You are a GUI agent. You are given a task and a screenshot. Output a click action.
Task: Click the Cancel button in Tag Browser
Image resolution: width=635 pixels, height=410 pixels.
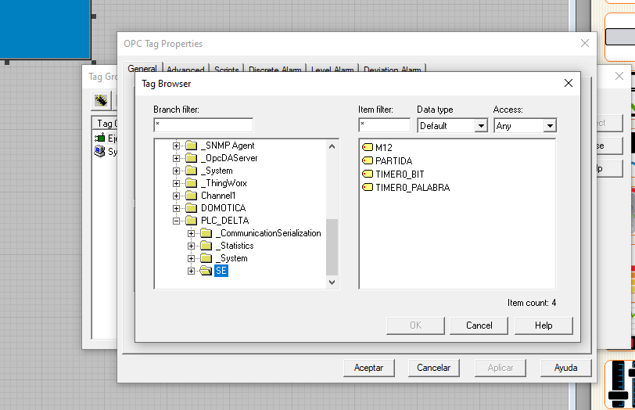[479, 325]
